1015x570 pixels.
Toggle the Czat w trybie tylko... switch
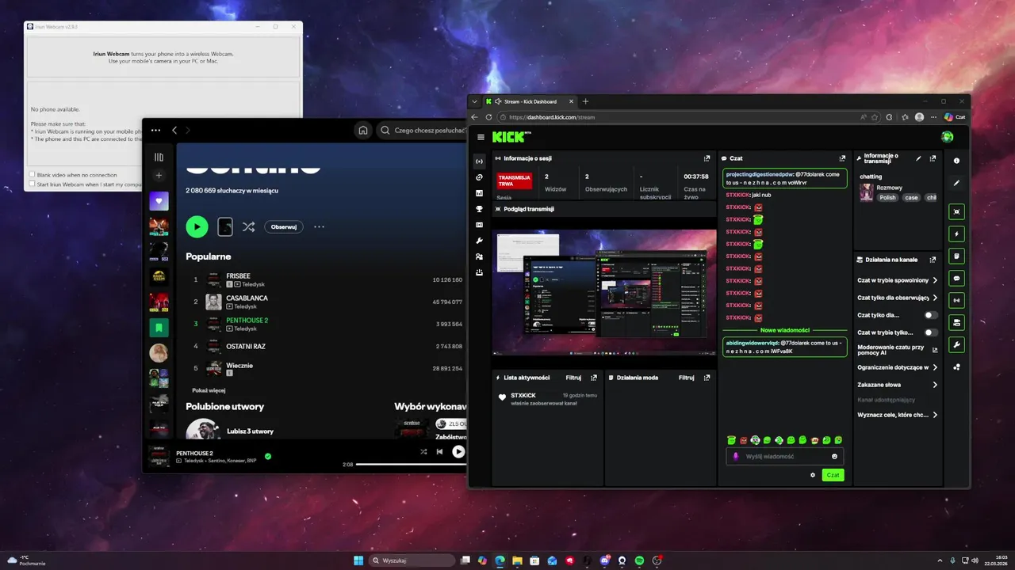coord(931,332)
